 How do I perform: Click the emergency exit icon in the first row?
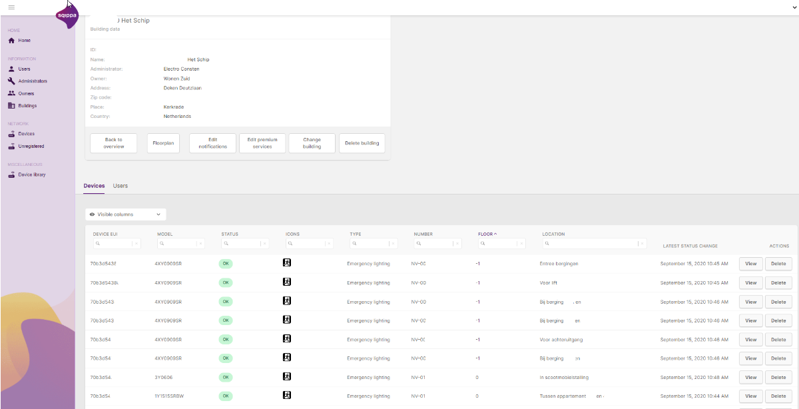coord(287,263)
